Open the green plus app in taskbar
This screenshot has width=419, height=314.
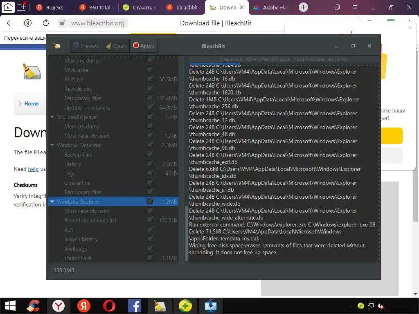pyautogui.click(x=185, y=306)
